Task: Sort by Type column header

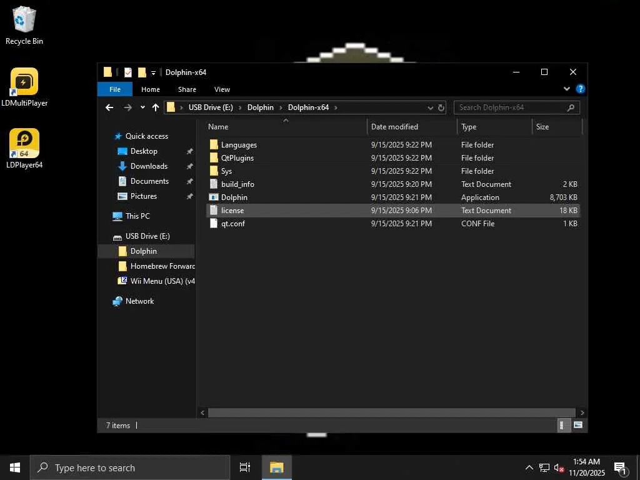Action: point(495,126)
